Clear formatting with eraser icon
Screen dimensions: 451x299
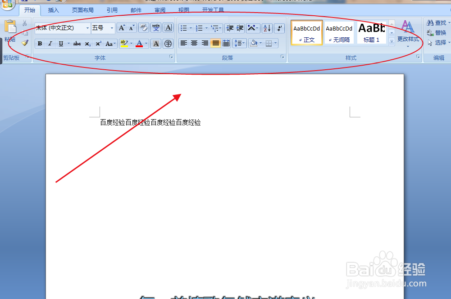tap(144, 28)
